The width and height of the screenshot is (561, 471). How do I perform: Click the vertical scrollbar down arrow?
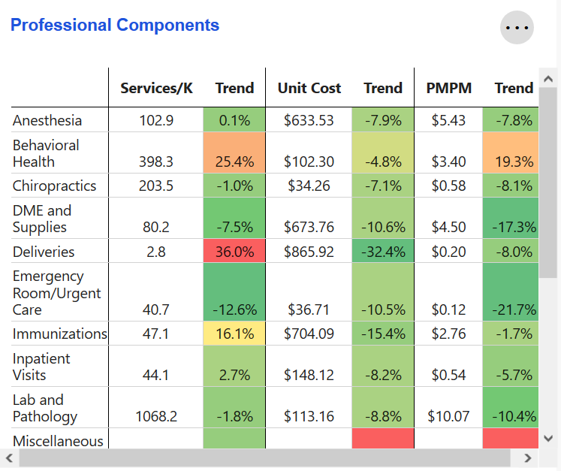pyautogui.click(x=548, y=438)
